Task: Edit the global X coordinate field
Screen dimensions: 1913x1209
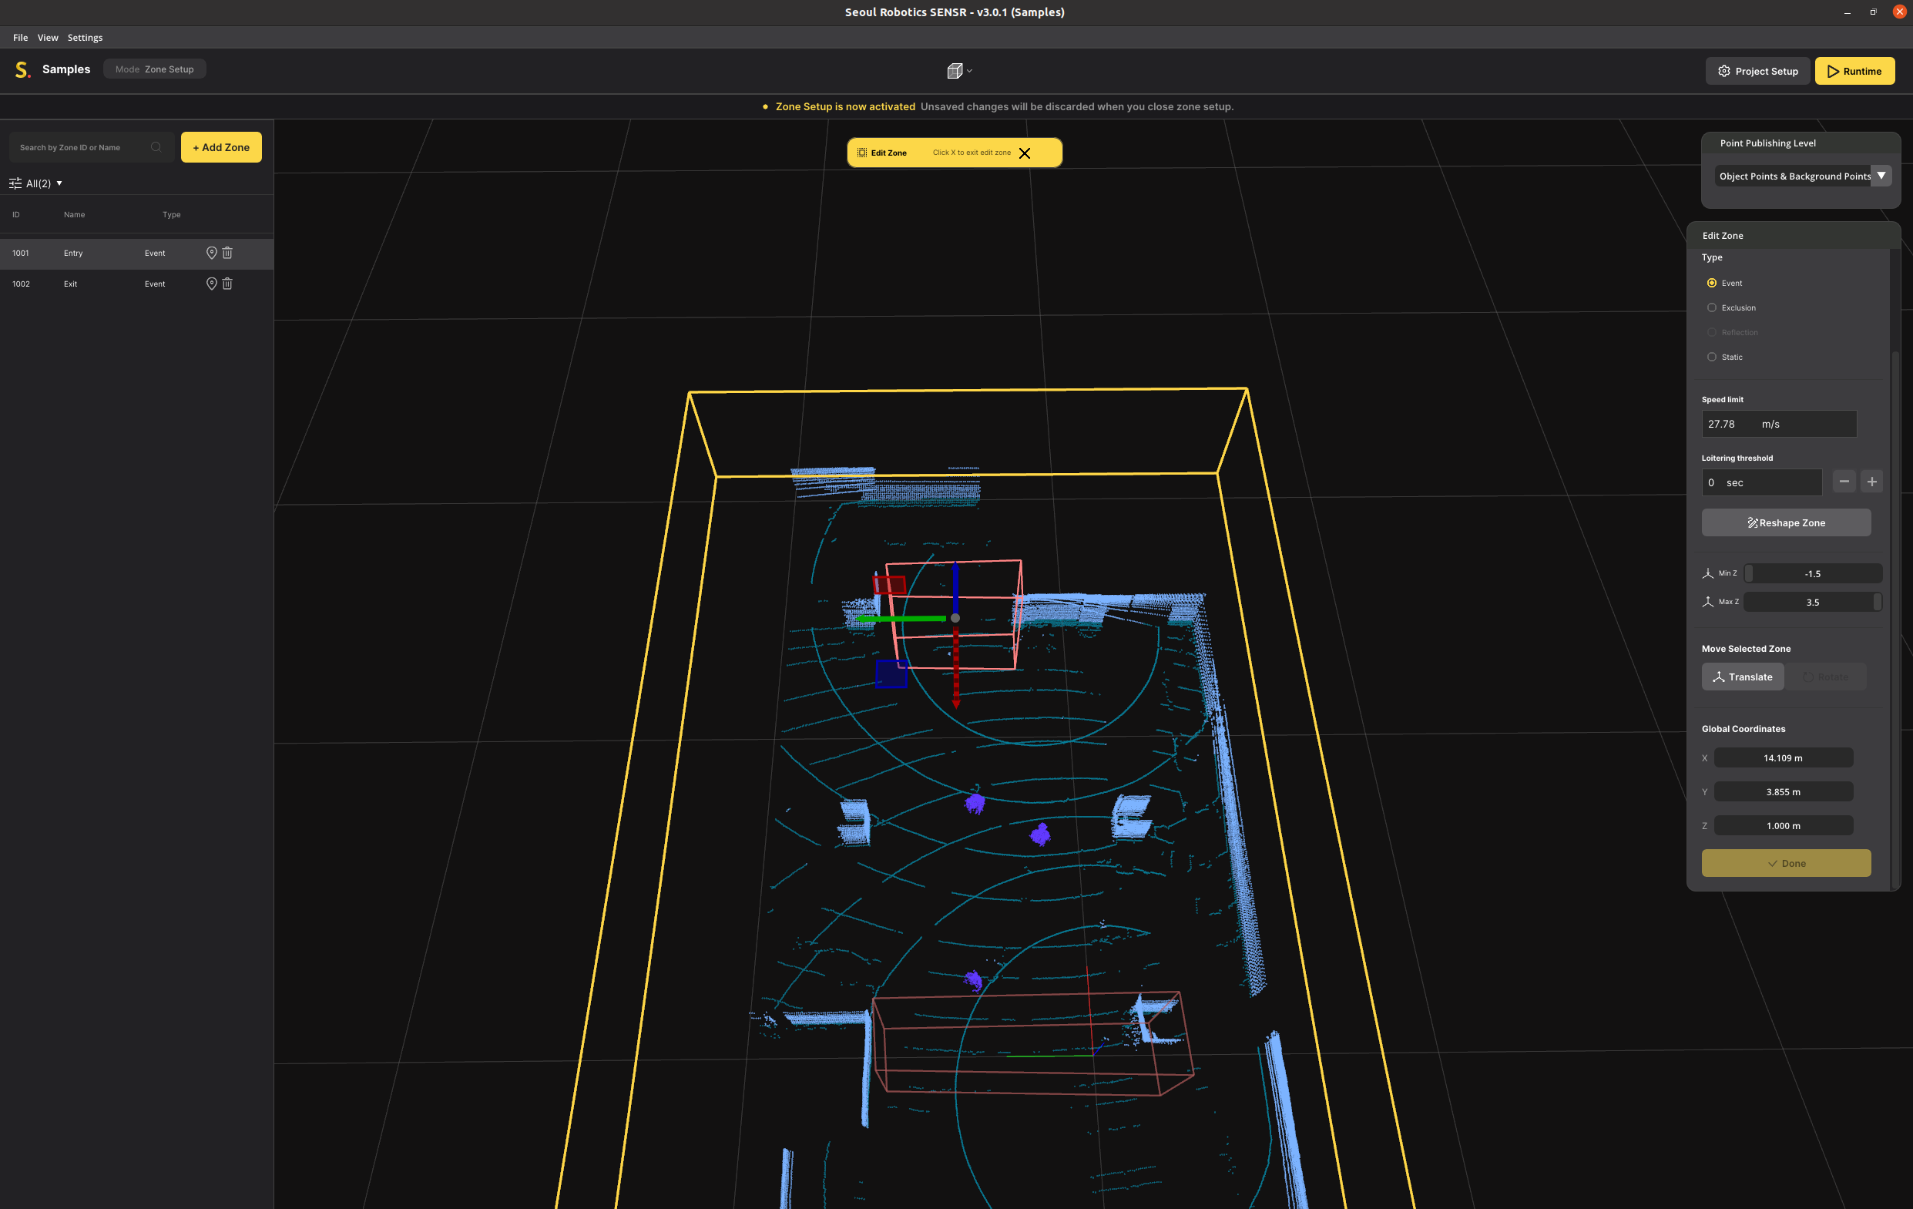Action: point(1784,757)
